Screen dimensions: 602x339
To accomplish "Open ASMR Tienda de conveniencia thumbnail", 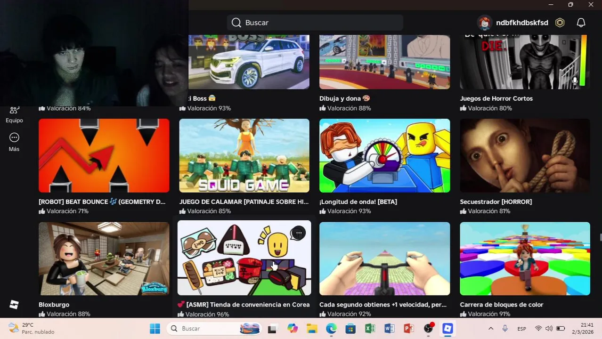I will [x=244, y=258].
